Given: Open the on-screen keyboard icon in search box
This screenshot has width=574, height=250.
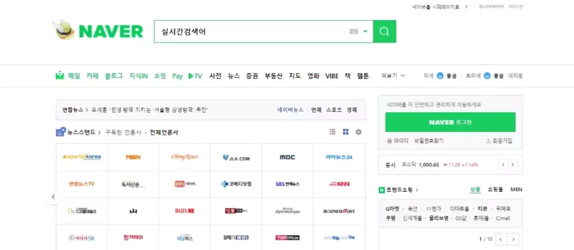Looking at the screenshot, I should tap(353, 31).
